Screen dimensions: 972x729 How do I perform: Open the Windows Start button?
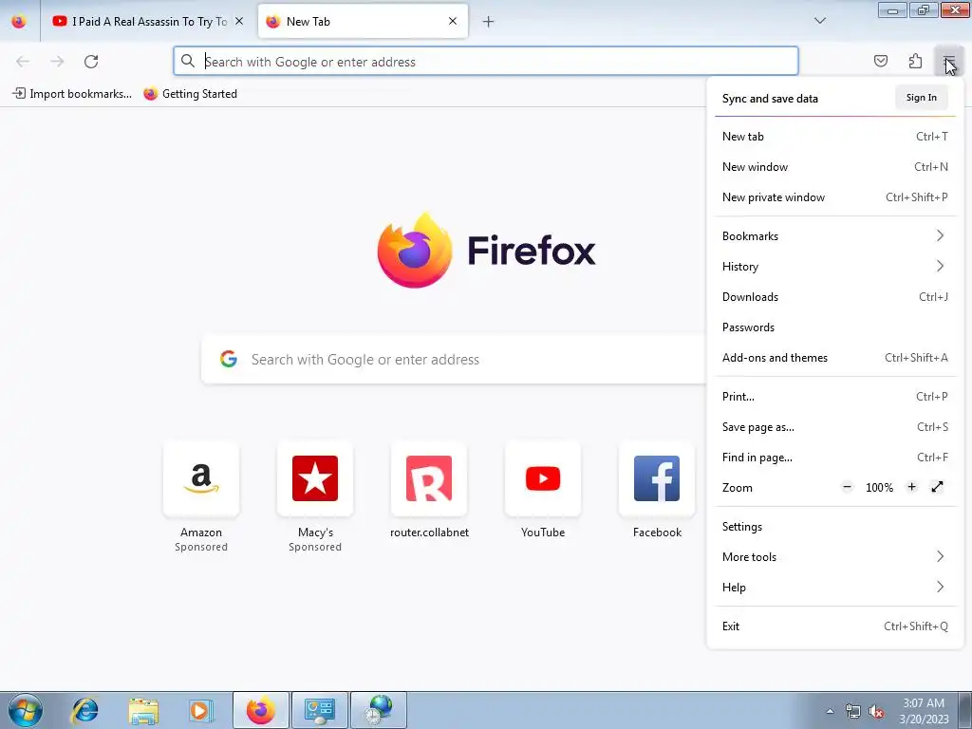[x=26, y=710]
